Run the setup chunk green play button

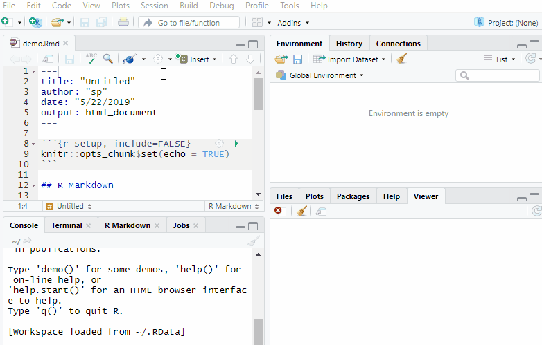[x=236, y=143]
